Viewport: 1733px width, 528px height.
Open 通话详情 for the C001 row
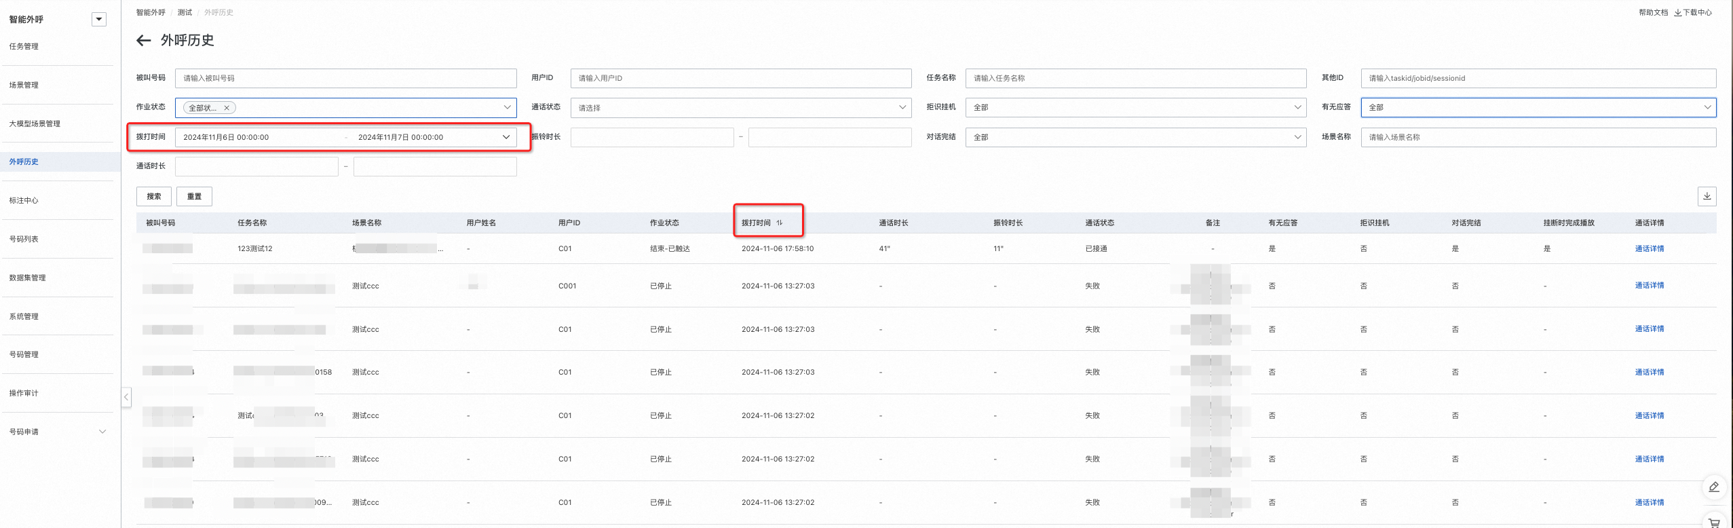[x=1649, y=285]
